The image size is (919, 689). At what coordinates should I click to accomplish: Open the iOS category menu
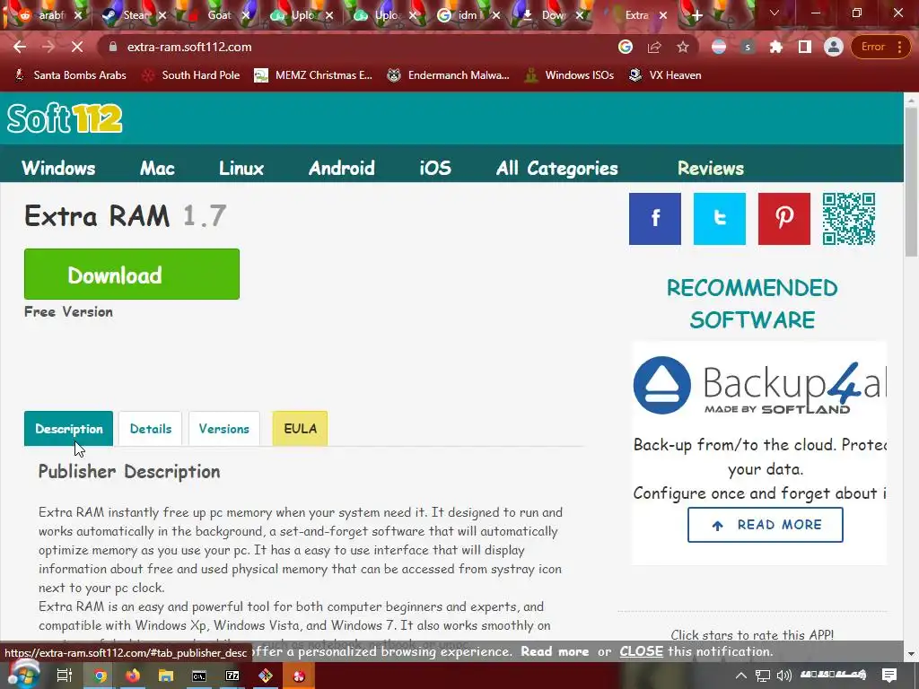coord(435,168)
